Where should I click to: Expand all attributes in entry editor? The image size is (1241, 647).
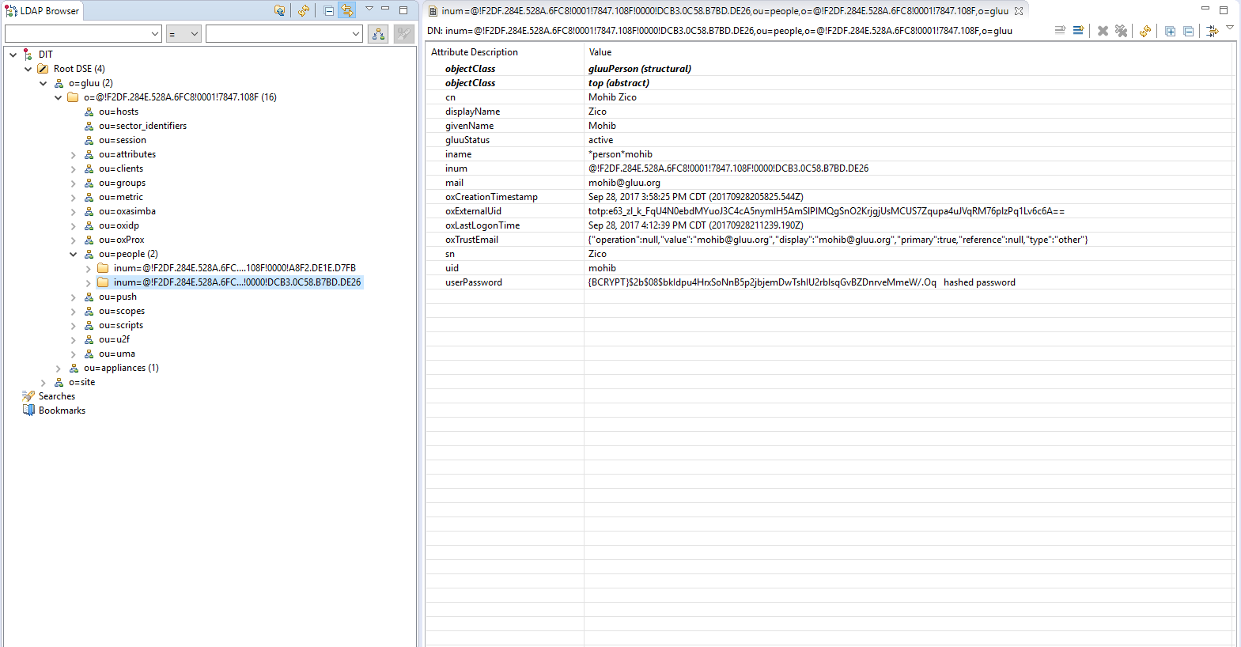click(1170, 31)
